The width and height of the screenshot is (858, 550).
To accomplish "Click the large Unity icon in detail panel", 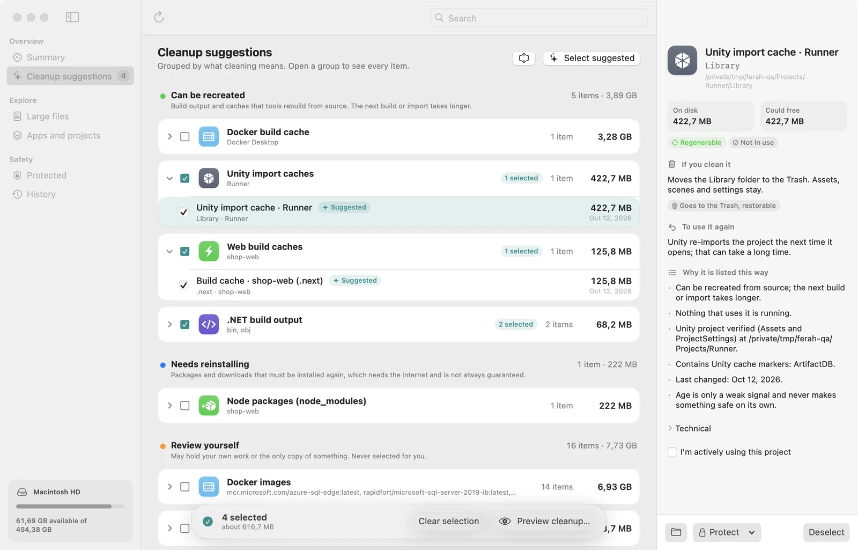I will click(x=682, y=60).
